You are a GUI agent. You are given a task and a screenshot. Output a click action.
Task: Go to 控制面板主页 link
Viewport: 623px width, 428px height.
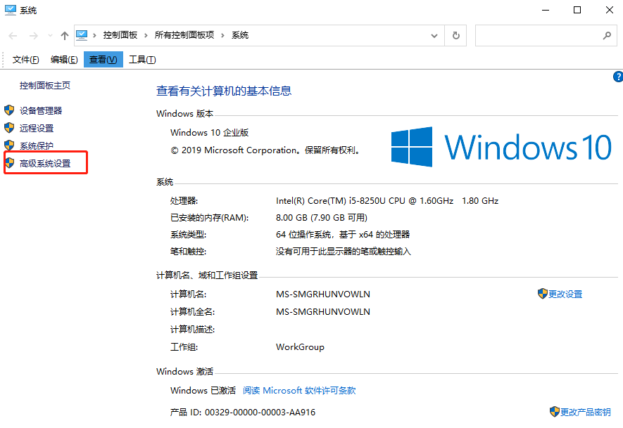[45, 86]
